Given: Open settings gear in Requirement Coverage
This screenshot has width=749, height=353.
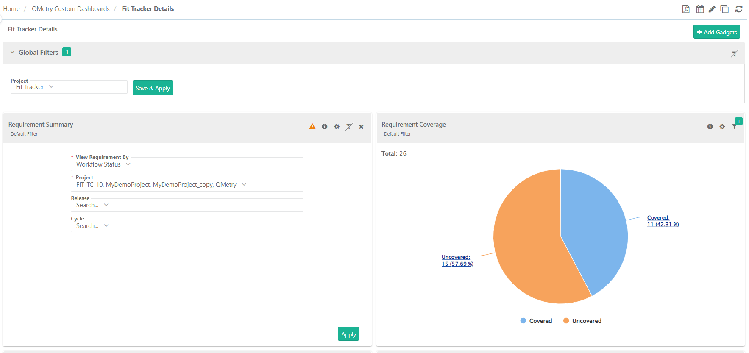Looking at the screenshot, I should pos(722,126).
